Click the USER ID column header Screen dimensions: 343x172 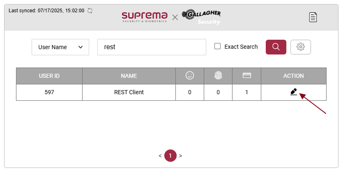49,76
